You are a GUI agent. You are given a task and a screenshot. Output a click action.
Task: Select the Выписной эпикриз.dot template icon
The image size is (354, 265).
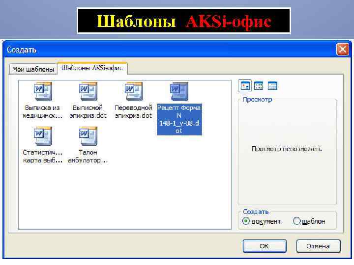(x=88, y=91)
